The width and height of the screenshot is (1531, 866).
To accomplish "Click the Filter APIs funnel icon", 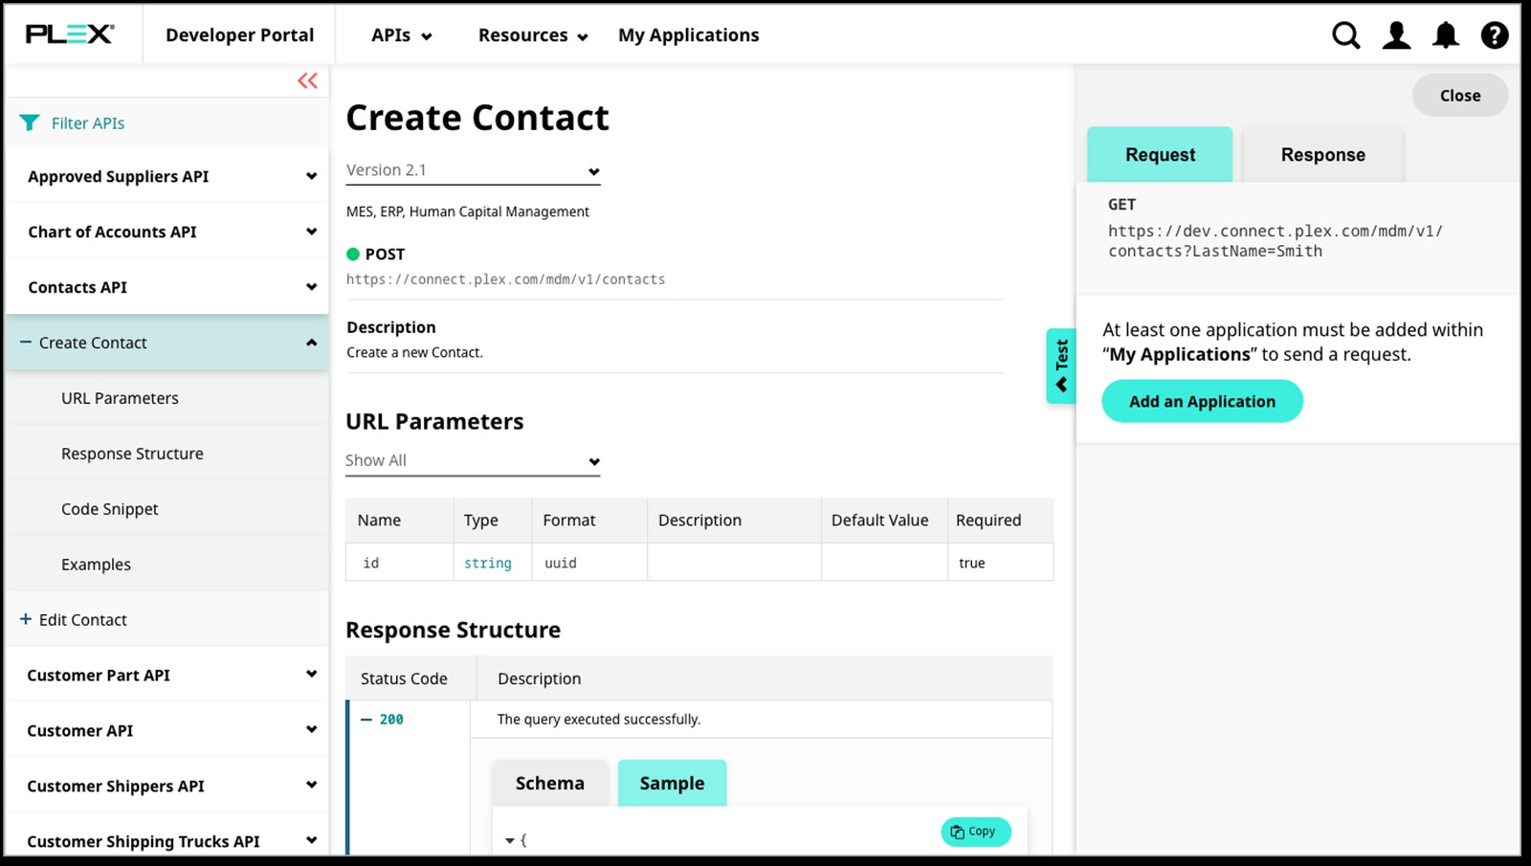I will click(x=29, y=122).
